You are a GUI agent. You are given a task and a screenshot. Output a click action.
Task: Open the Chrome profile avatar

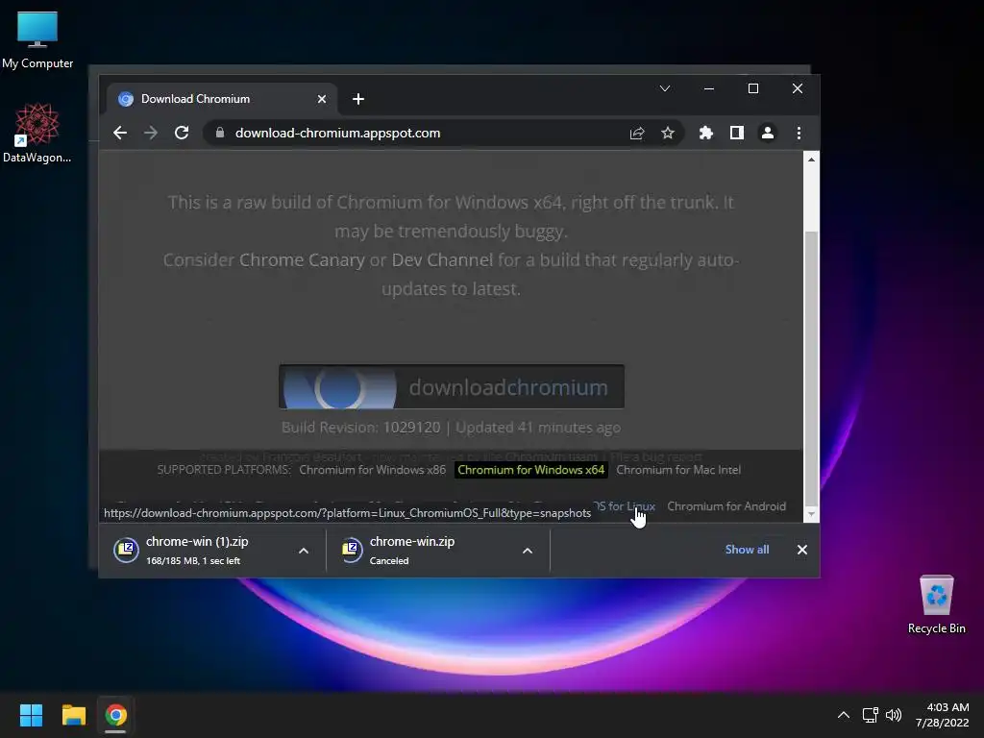(768, 133)
